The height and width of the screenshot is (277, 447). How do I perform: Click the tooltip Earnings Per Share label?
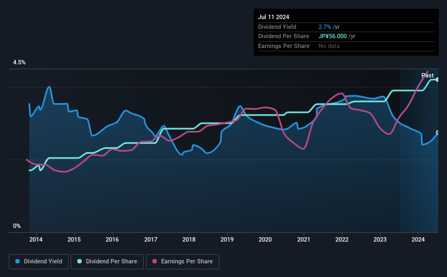[284, 46]
